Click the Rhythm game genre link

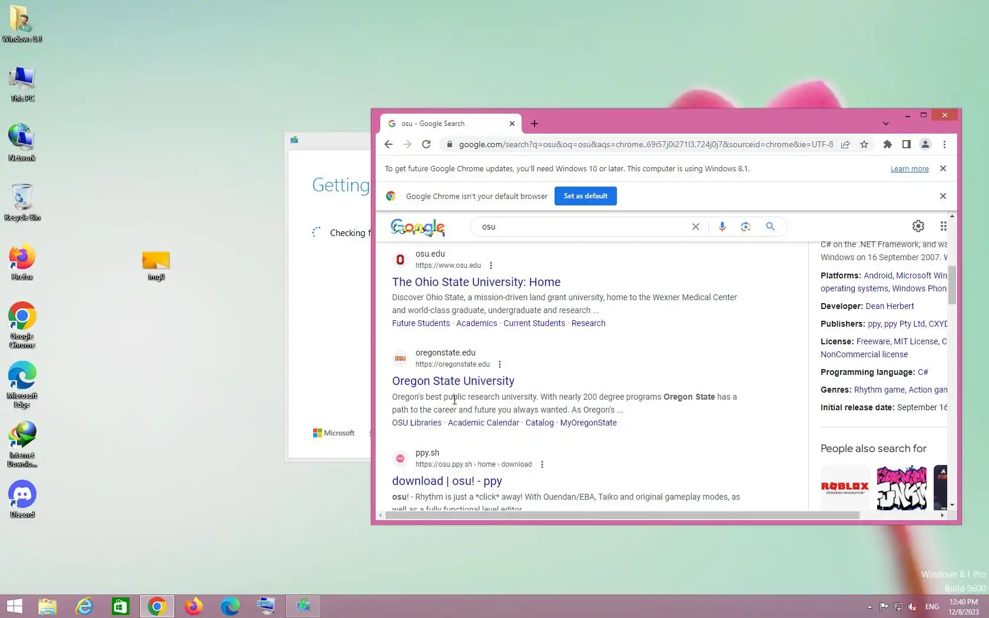click(880, 390)
